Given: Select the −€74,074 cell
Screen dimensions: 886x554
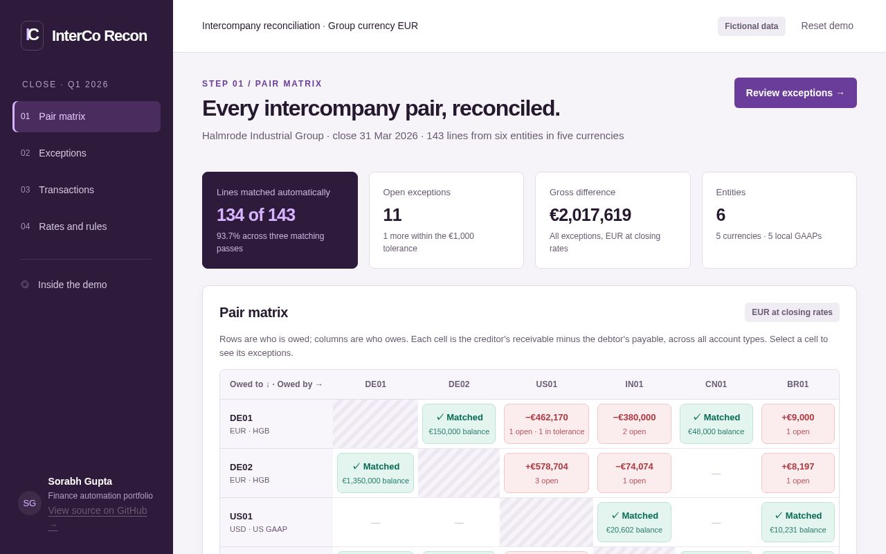Looking at the screenshot, I should pyautogui.click(x=634, y=473).
